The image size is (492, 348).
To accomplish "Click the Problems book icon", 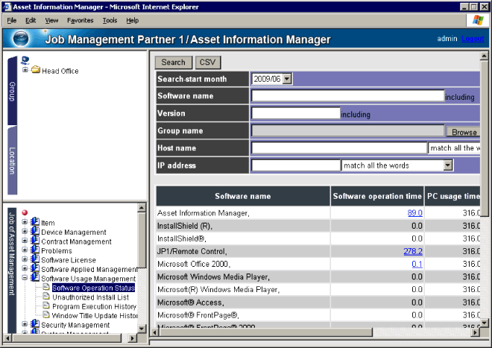I will click(x=34, y=251).
